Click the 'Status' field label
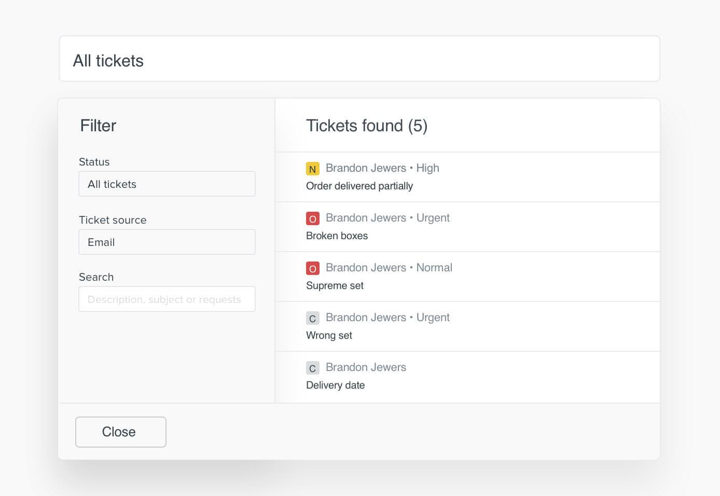The height and width of the screenshot is (496, 720). tap(94, 162)
